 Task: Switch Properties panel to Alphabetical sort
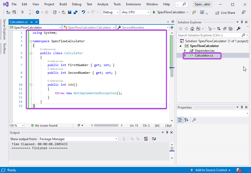186,120
